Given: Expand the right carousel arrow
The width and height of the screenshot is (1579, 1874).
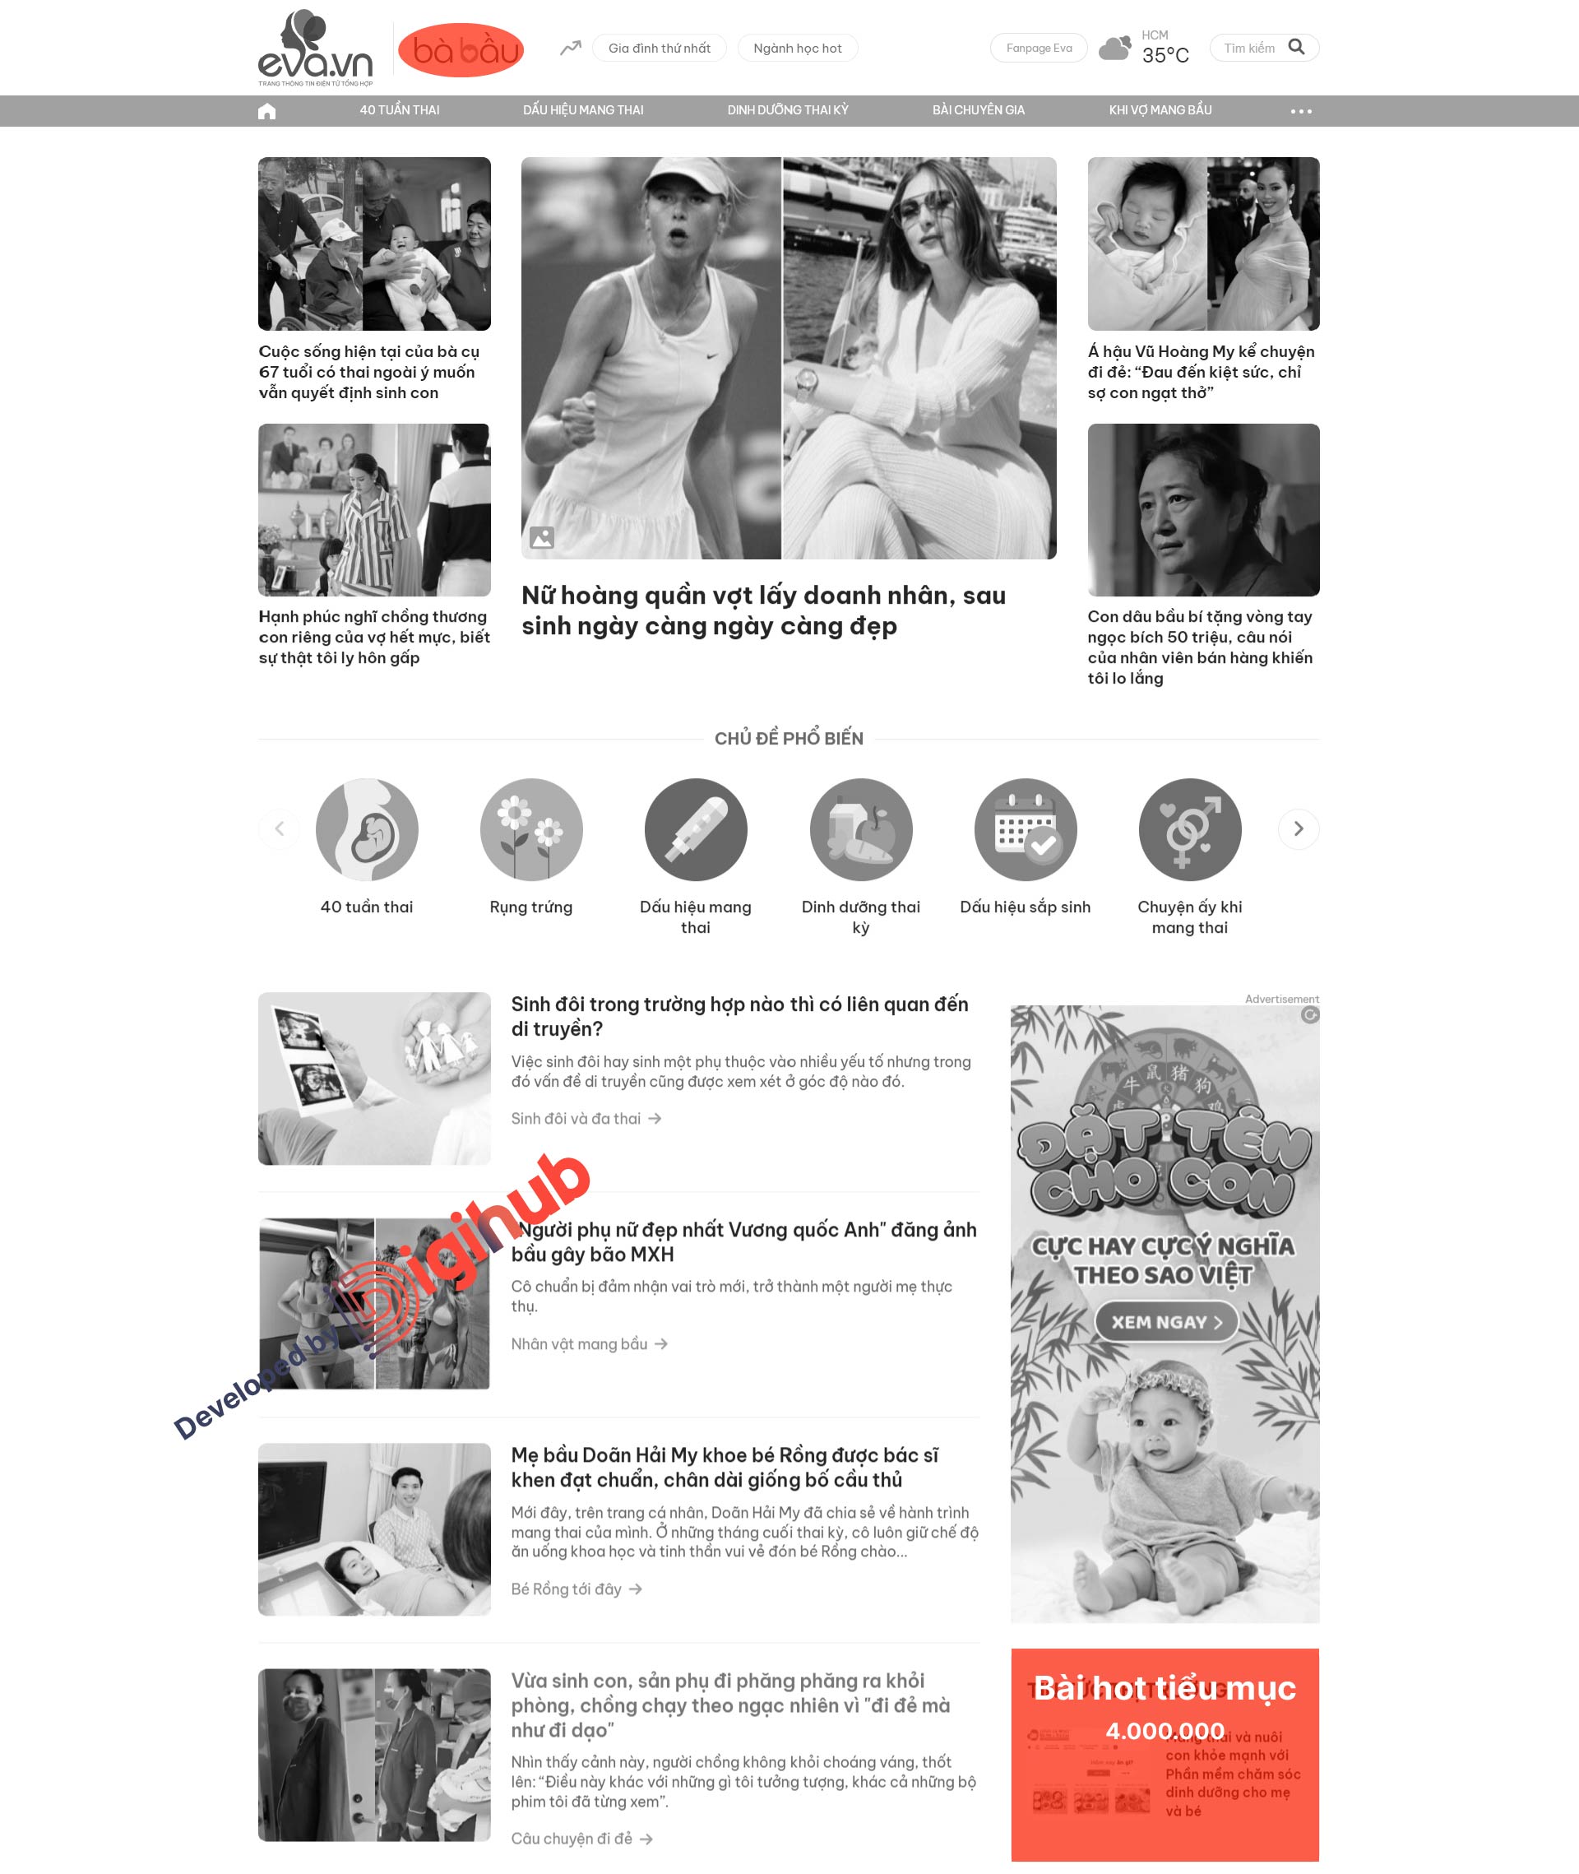Looking at the screenshot, I should [x=1297, y=829].
